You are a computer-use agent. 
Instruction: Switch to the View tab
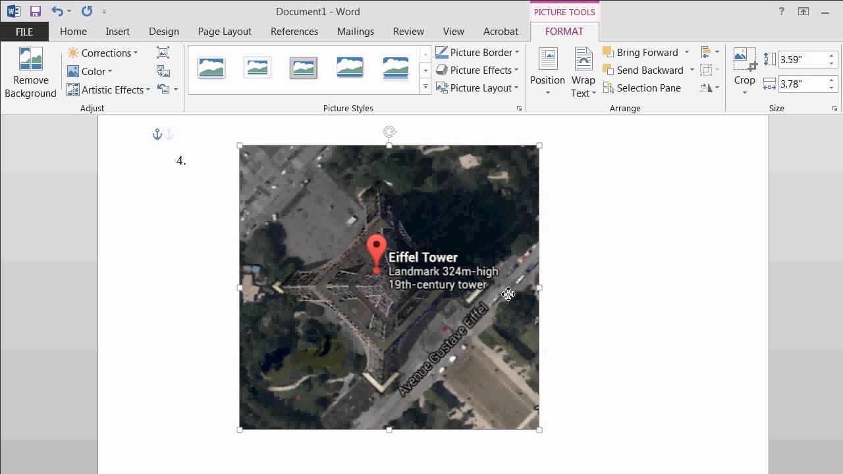tap(454, 31)
